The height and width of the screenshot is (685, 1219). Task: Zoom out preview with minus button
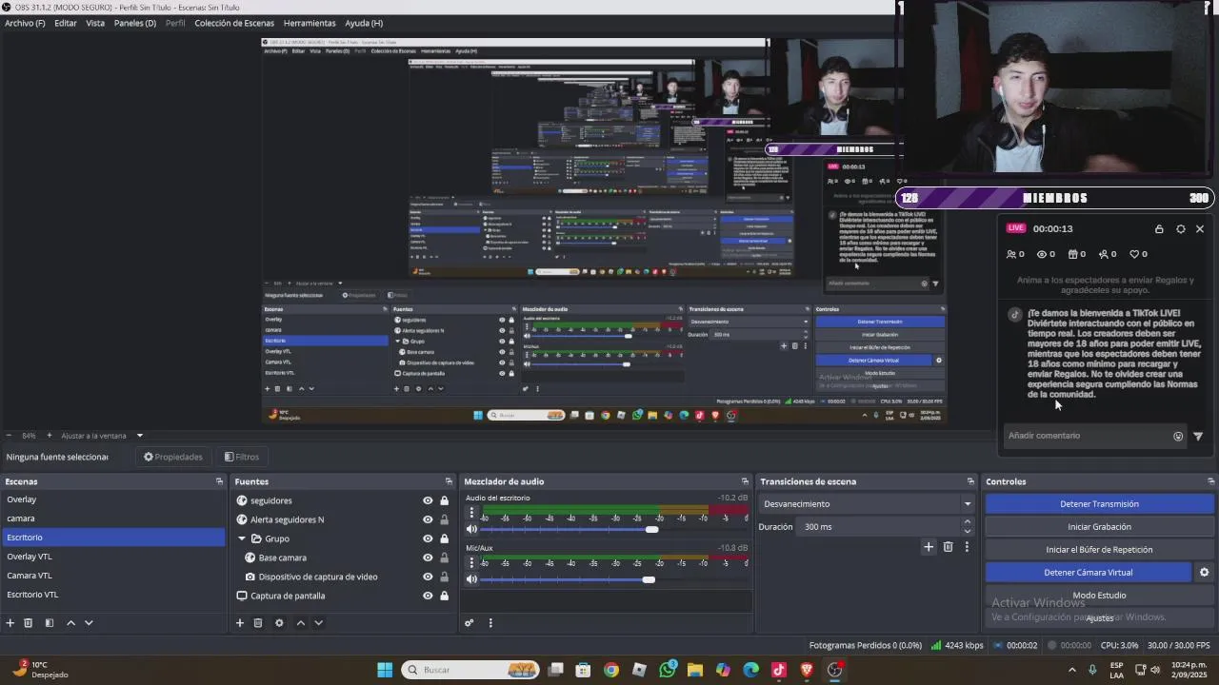[x=9, y=436]
